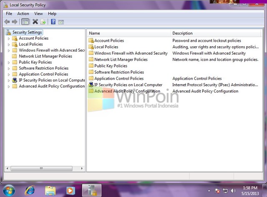Click 'Password and account lockout policies' description

click(x=207, y=40)
